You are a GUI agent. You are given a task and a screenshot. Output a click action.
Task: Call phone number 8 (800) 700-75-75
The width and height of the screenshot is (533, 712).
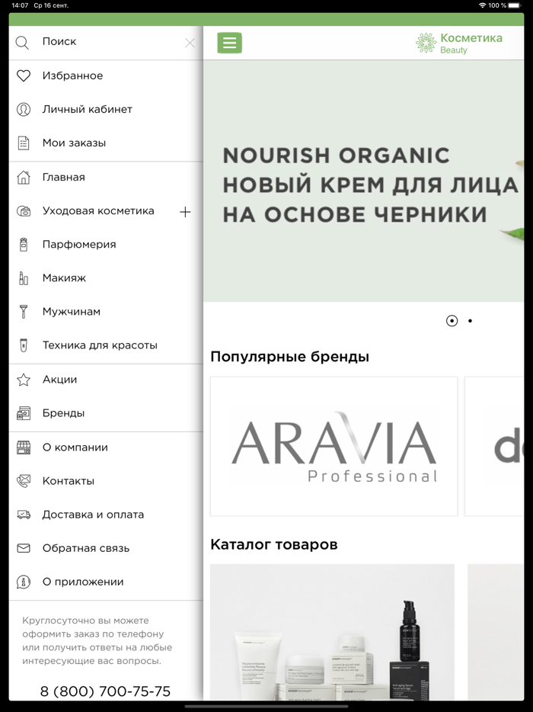click(x=105, y=691)
